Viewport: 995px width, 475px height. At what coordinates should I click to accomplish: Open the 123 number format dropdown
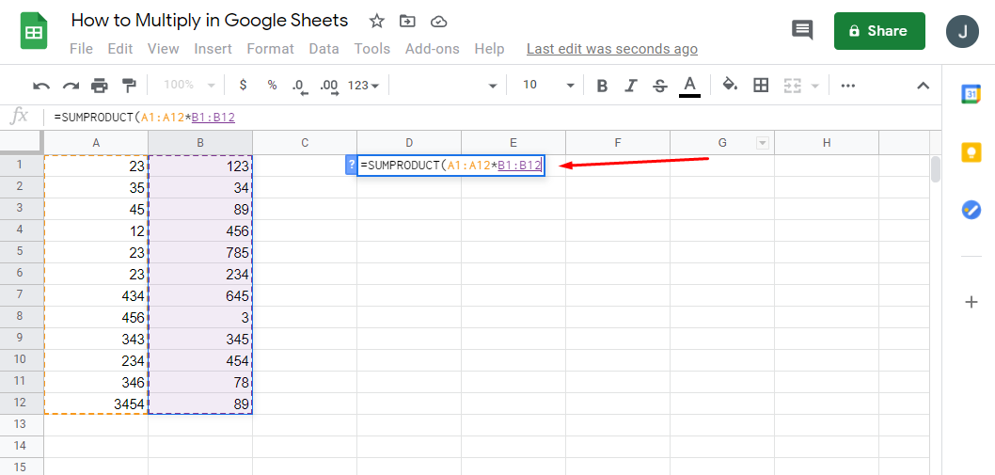[363, 86]
